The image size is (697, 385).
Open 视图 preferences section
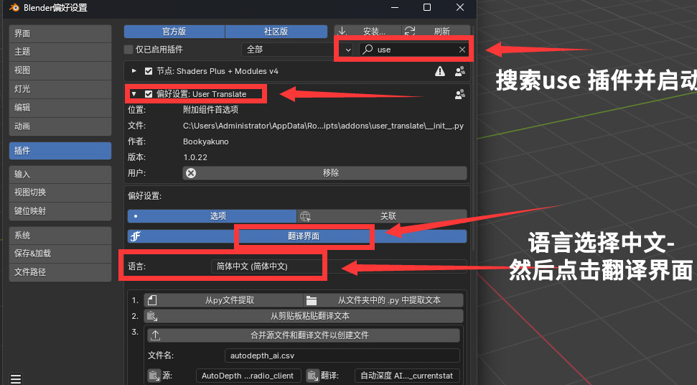click(60, 70)
